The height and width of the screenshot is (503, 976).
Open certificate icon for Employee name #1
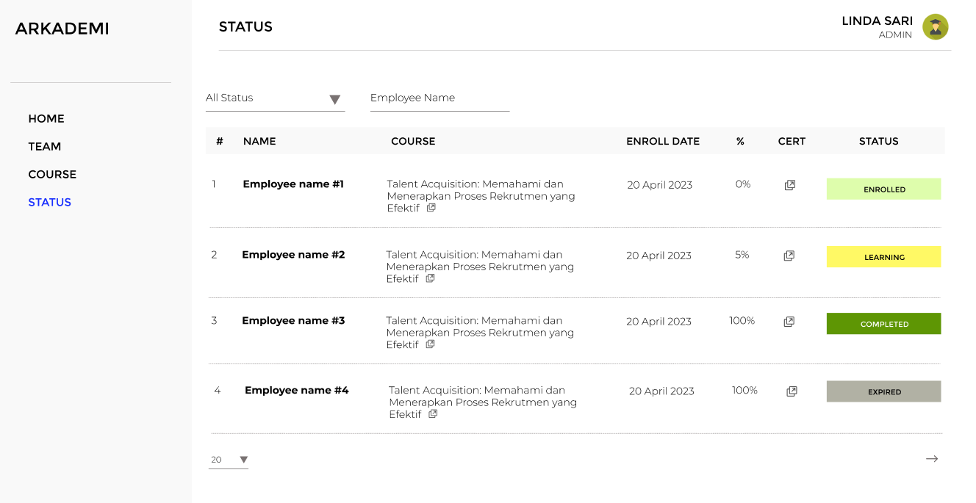tap(790, 185)
